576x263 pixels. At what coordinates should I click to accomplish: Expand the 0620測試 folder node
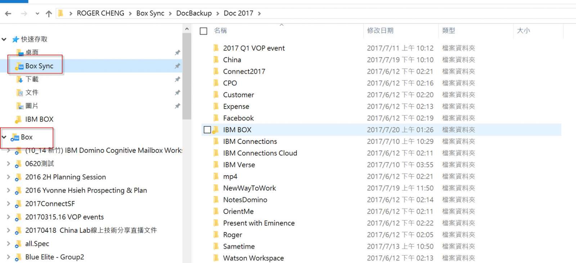pyautogui.click(x=8, y=164)
